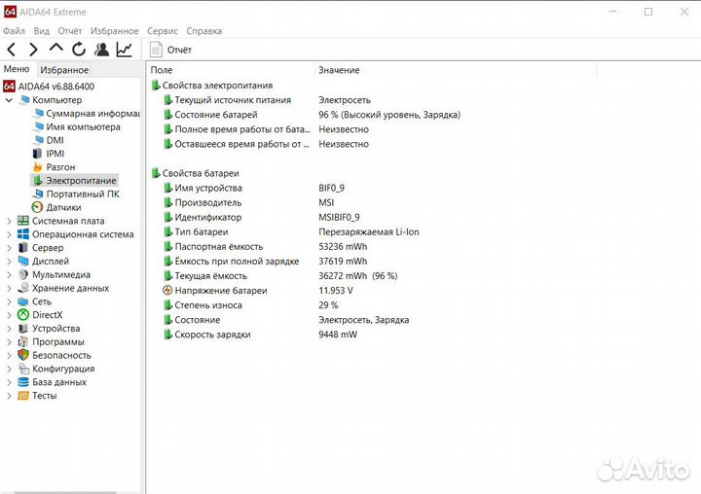Click the lightning icon beside Напряжение батареи
The width and height of the screenshot is (701, 494).
pos(167,291)
